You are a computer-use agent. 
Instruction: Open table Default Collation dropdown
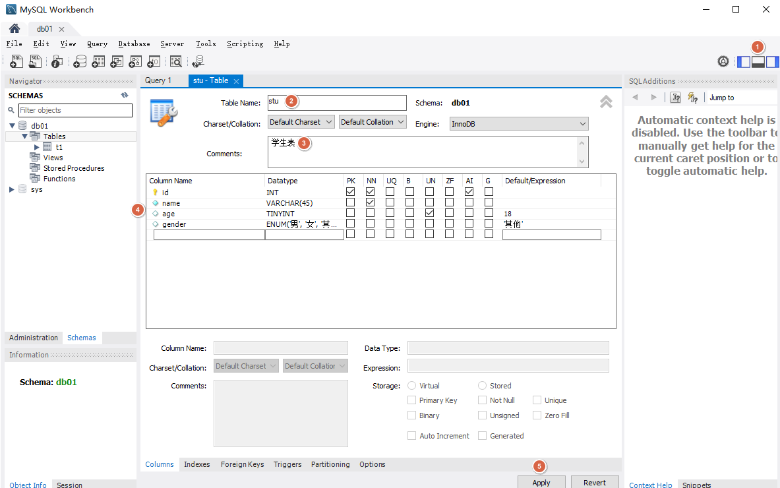click(373, 122)
